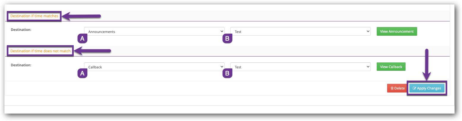Click the arrow pointing to Destination if time does not match
462x121 pixels.
[92, 51]
